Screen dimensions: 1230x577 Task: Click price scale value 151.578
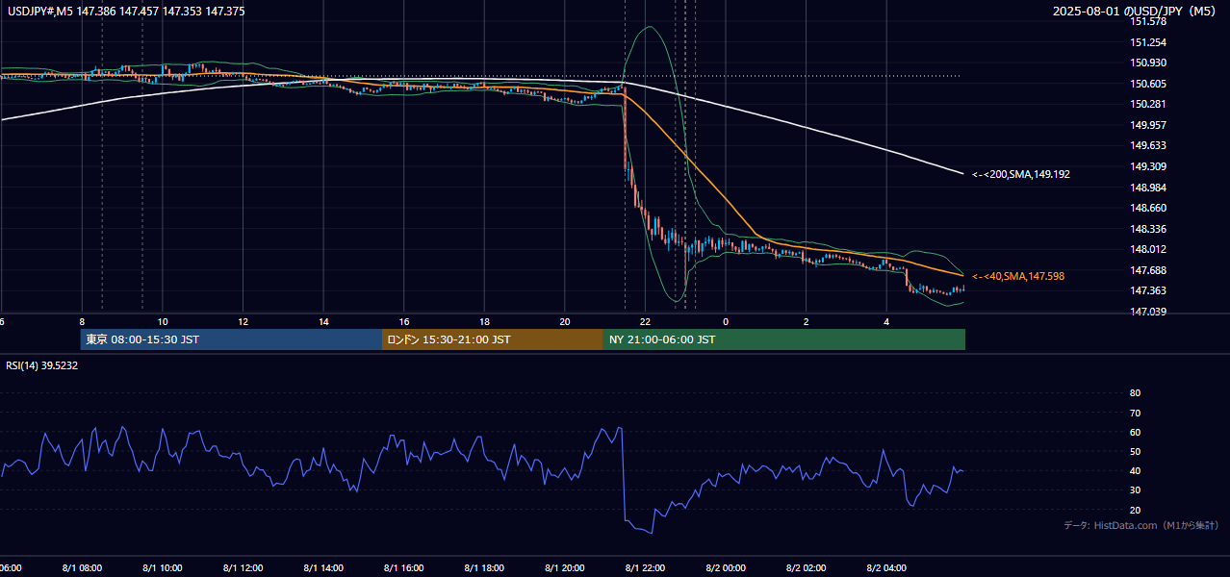click(1148, 21)
